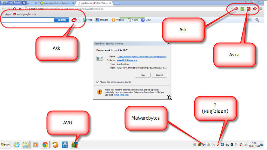Open Internet Explorer from the taskbar
This screenshot has height=150, width=267.
pyautogui.click(x=17, y=145)
